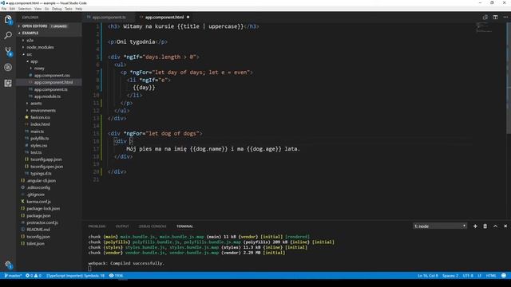The image size is (511, 287).
Task: Open the Manage gear menu
Action: (x=8, y=265)
